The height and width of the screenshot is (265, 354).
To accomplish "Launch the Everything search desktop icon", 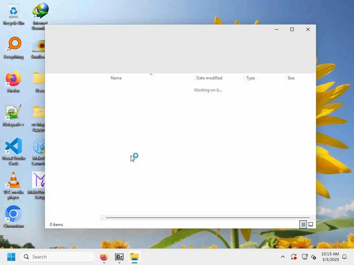I will click(x=13, y=48).
